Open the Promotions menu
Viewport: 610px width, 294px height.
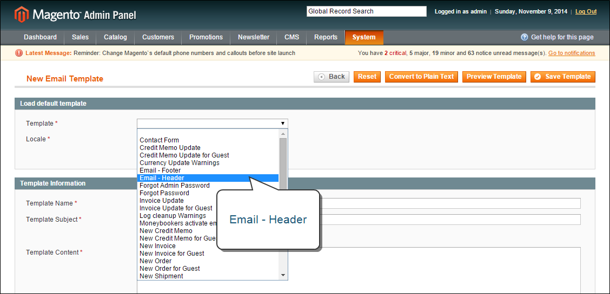click(206, 37)
